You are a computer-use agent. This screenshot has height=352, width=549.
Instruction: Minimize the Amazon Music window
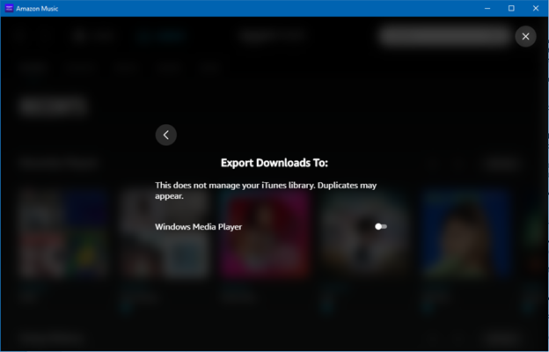pos(487,8)
